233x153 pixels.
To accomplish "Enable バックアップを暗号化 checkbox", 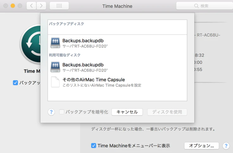I will [x=62, y=112].
